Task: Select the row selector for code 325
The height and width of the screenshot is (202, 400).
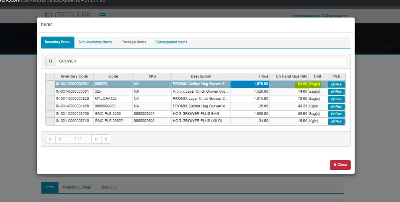Action: pos(50,91)
